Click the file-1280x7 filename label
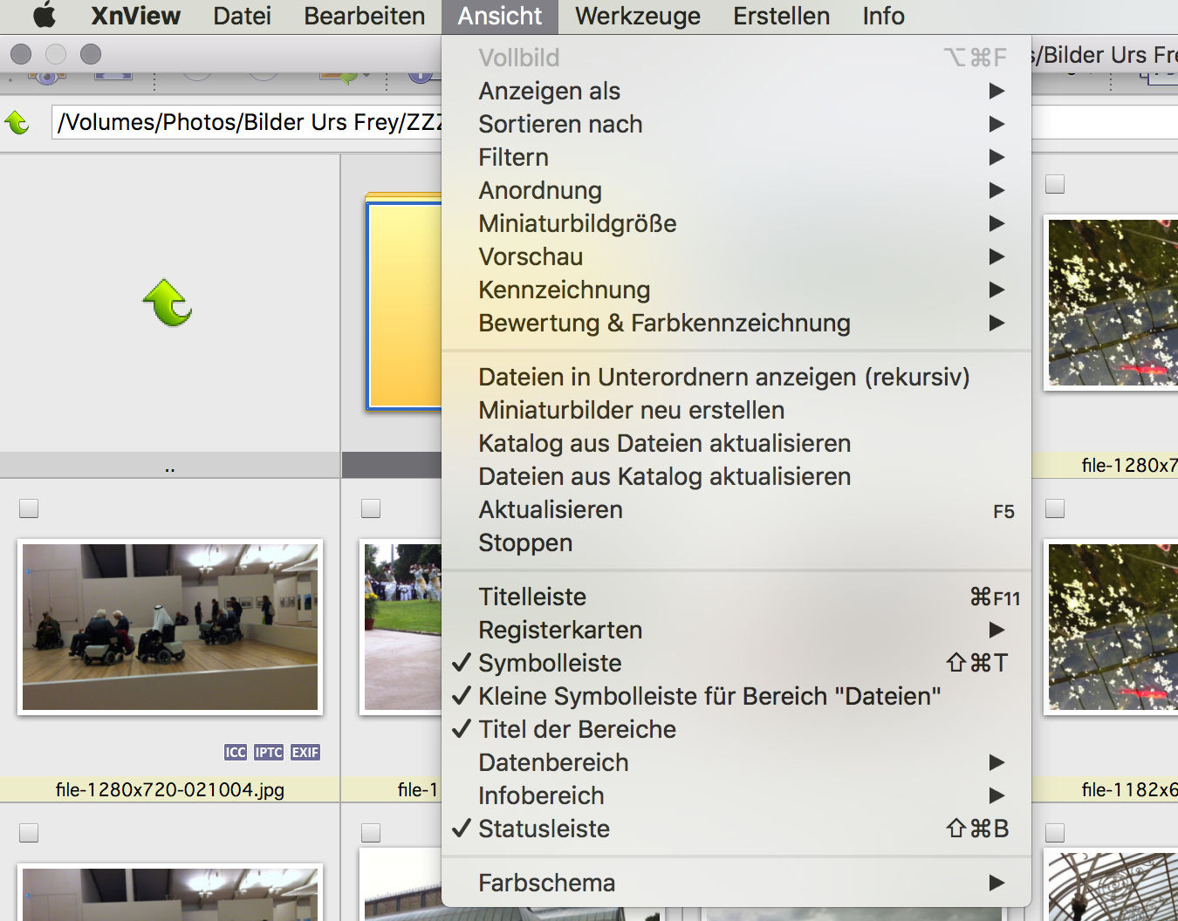 (x=1129, y=465)
